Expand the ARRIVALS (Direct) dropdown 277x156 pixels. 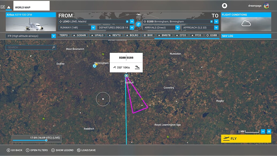pyautogui.click(x=177, y=27)
